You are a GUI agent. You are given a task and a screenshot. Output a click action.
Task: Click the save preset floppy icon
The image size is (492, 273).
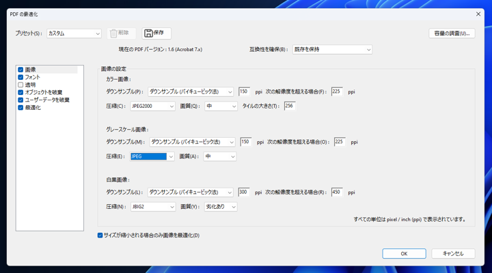[148, 33]
